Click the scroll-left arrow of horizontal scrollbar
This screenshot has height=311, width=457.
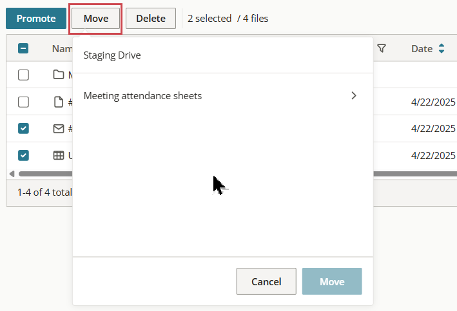(x=12, y=174)
